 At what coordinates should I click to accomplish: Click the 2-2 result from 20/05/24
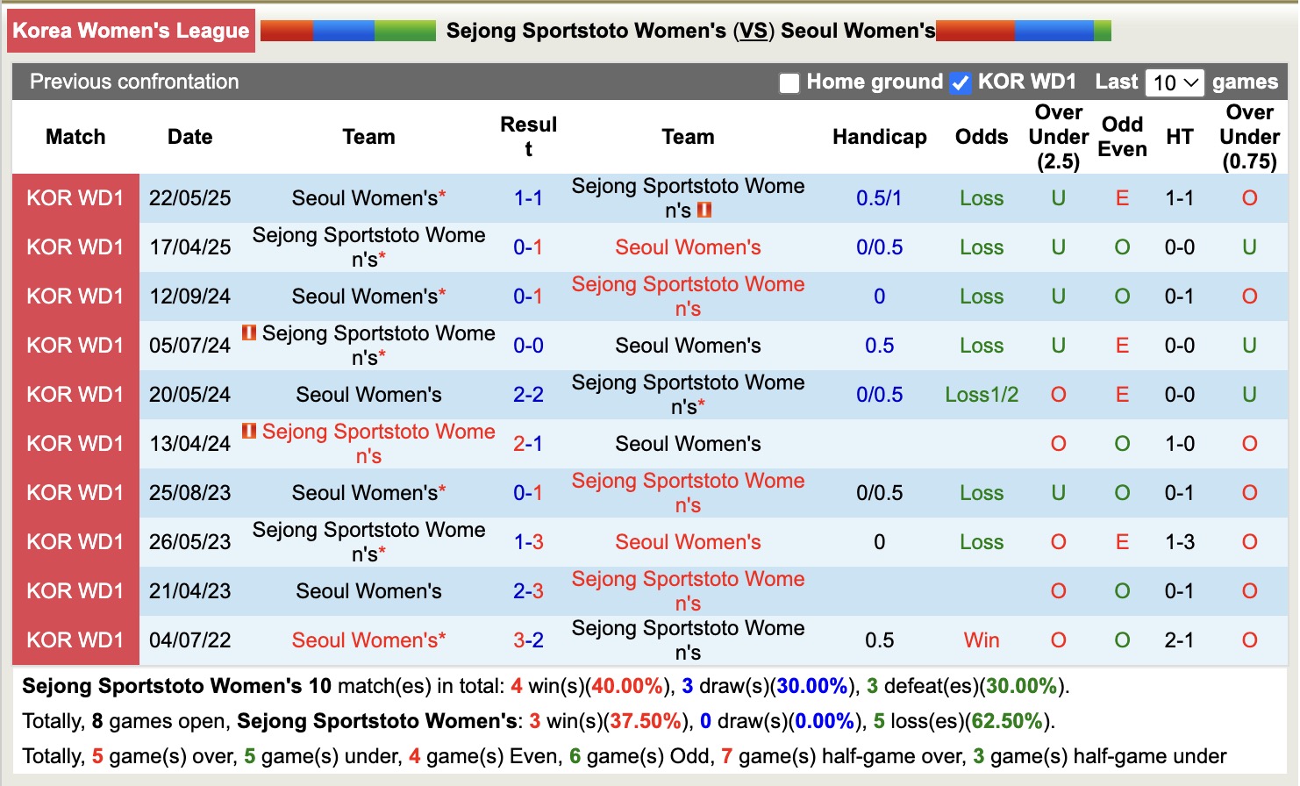[x=528, y=394]
